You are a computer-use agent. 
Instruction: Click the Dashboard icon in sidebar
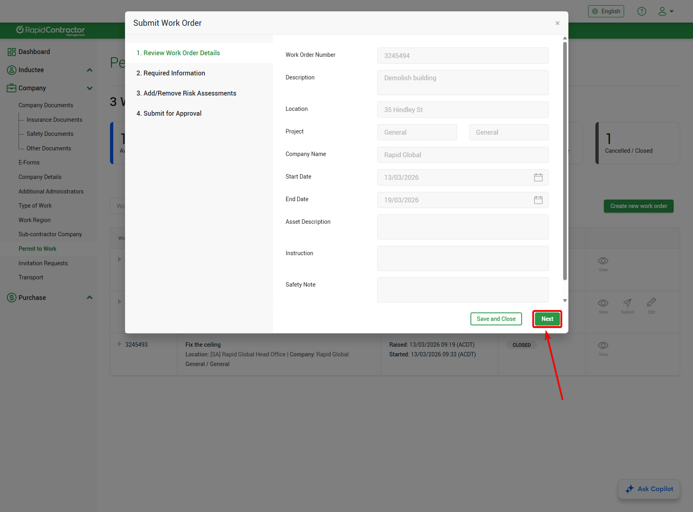point(11,52)
